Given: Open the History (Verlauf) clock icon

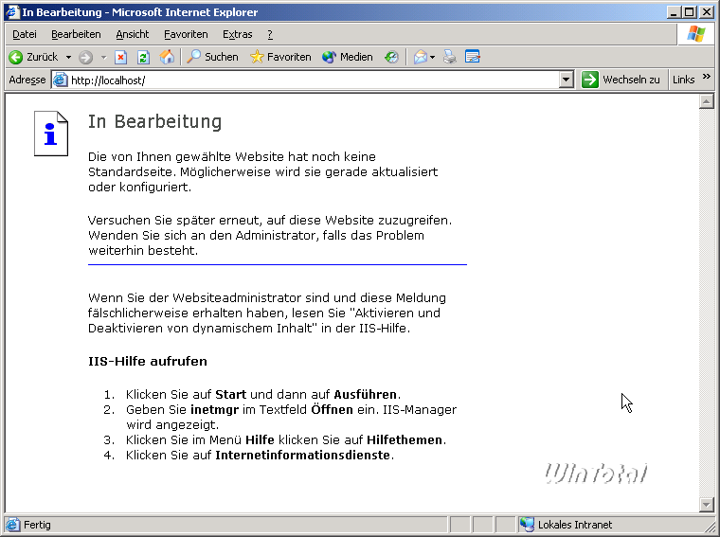Looking at the screenshot, I should [x=391, y=57].
